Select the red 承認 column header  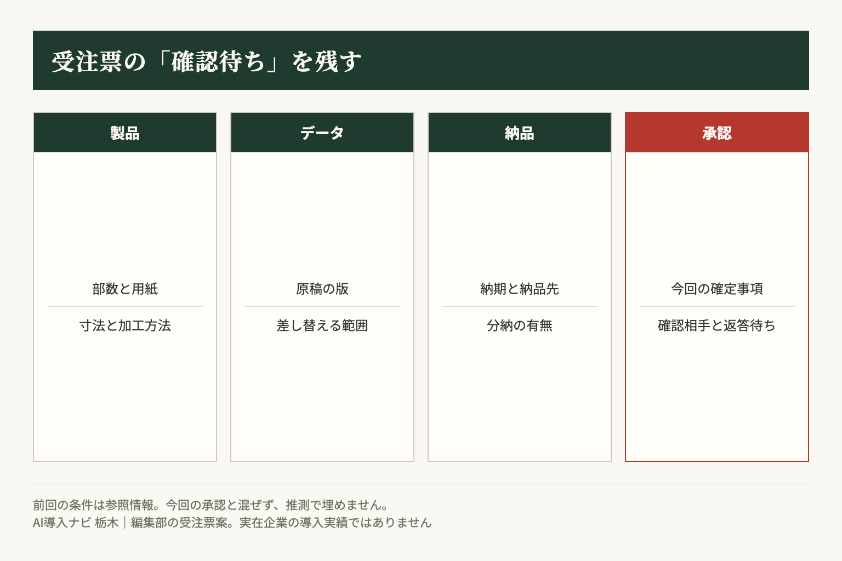(717, 133)
